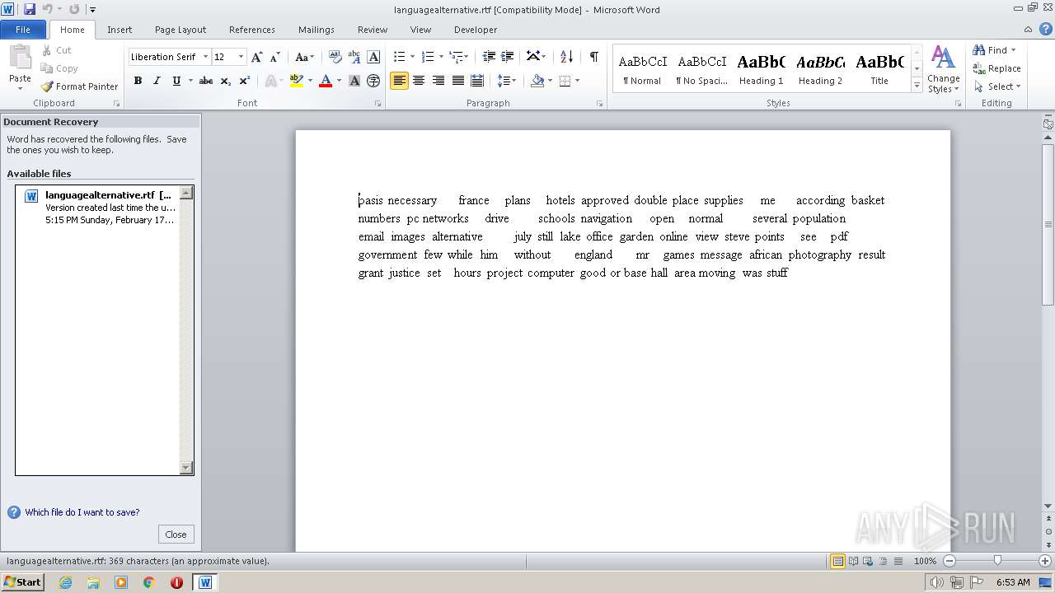Switch to the Developer tab
1055x593 pixels.
click(476, 30)
